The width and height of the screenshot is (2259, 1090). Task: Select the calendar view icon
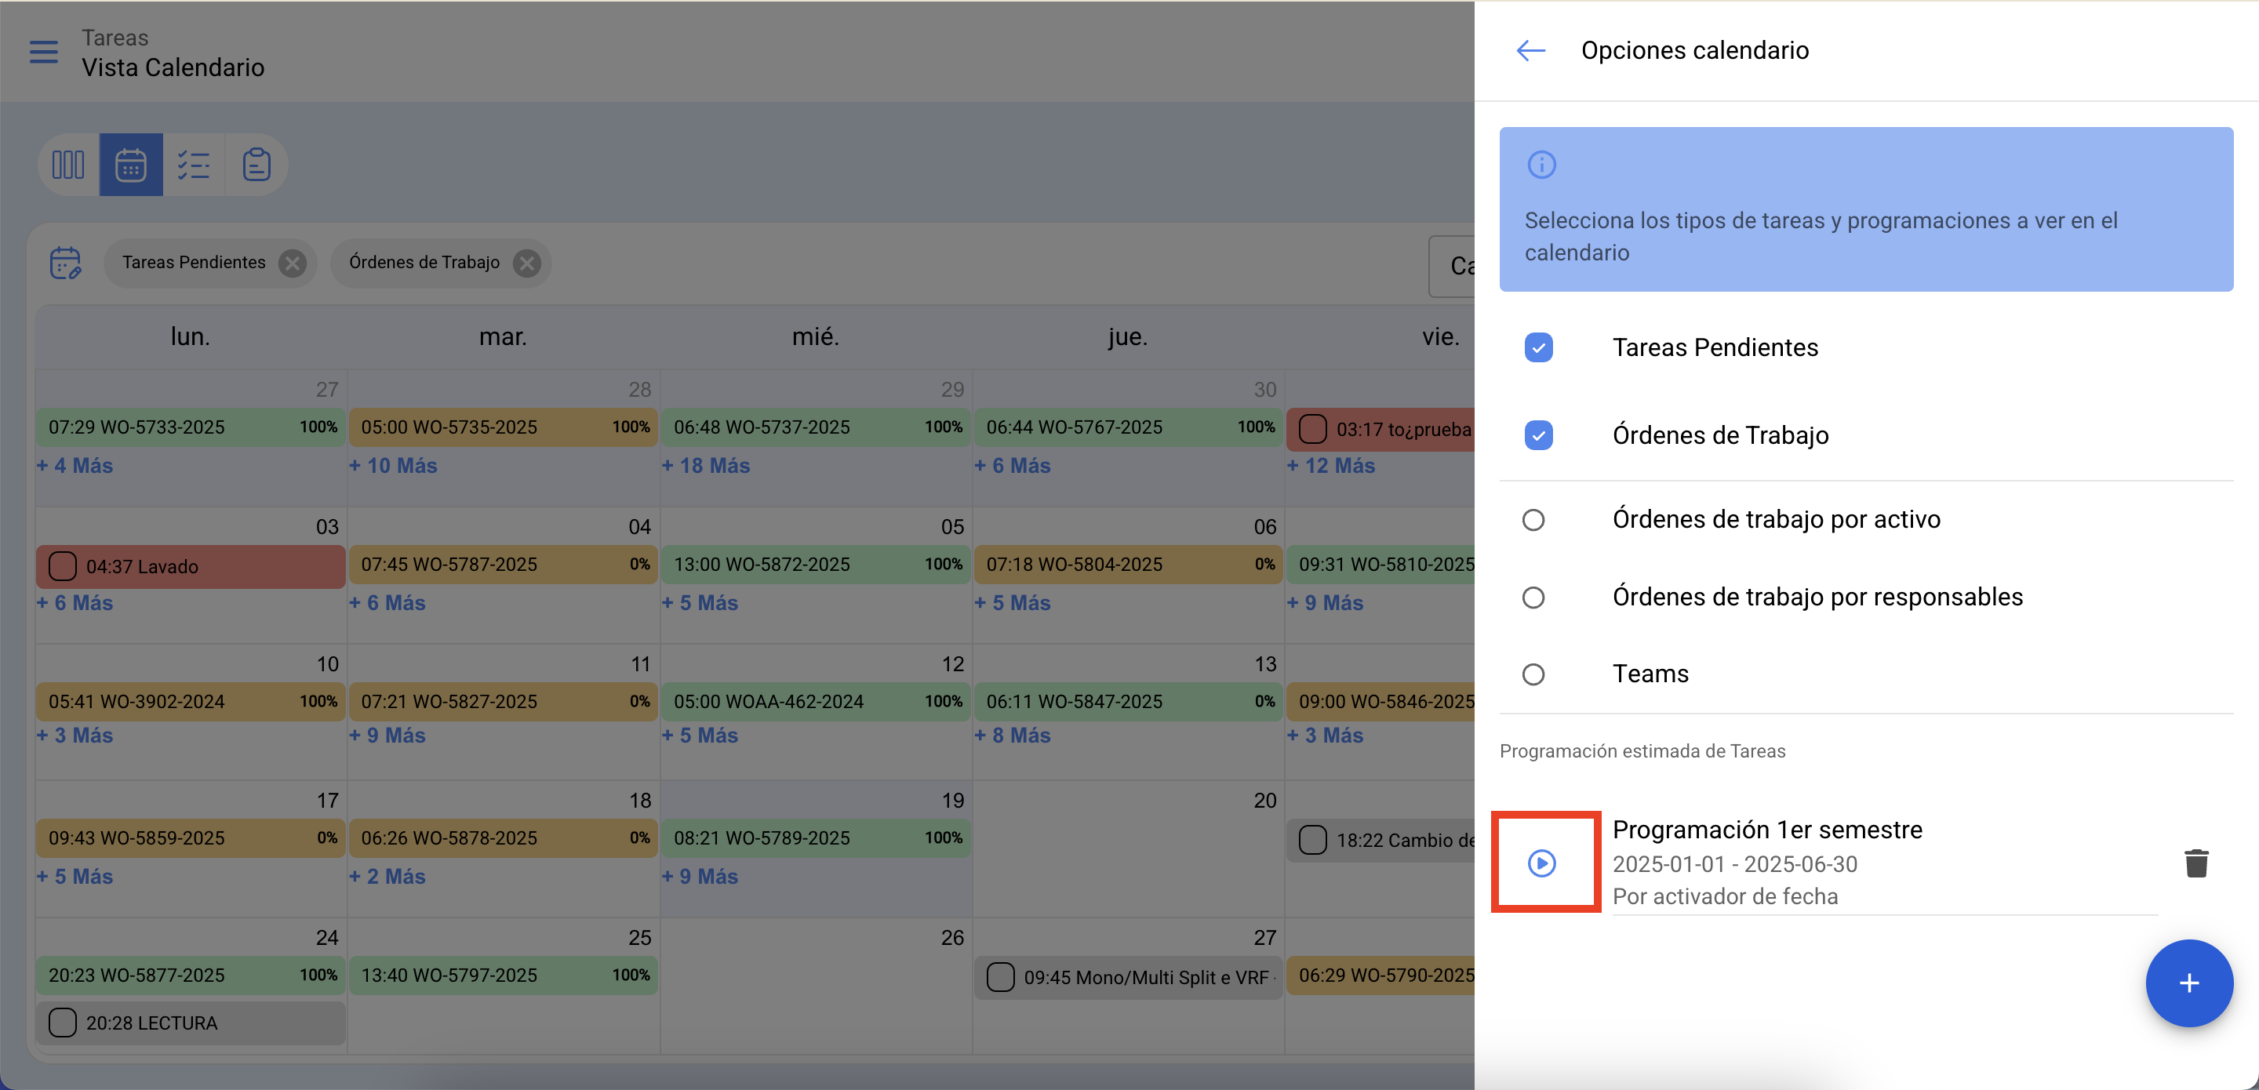pos(131,165)
